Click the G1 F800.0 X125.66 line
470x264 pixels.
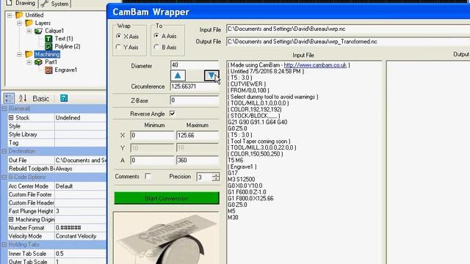[x=250, y=199]
